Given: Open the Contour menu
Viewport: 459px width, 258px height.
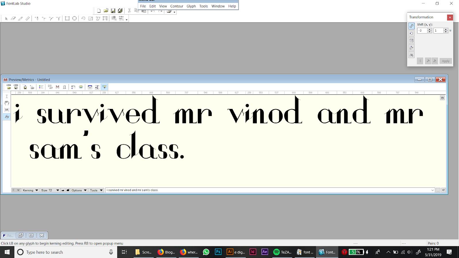Looking at the screenshot, I should pos(177,6).
